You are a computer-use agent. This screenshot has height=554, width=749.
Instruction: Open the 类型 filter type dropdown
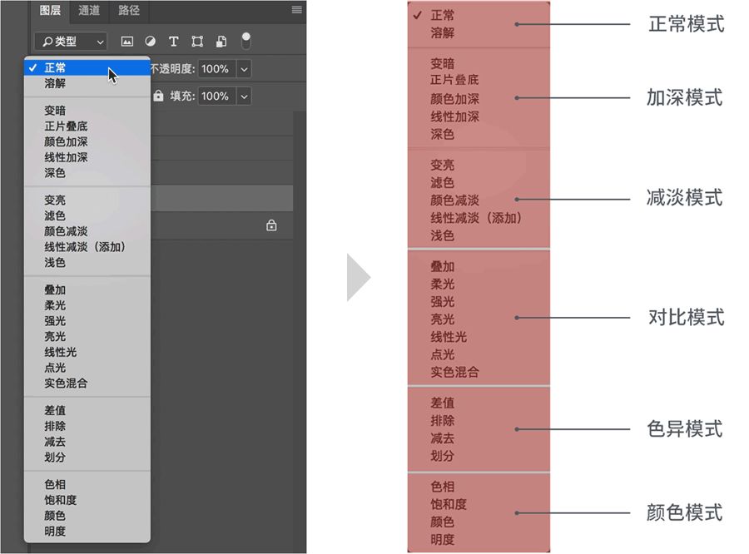click(x=71, y=41)
